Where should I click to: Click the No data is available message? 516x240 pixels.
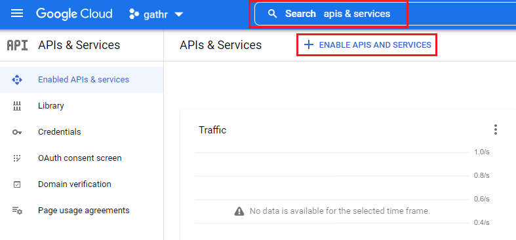[x=340, y=211]
